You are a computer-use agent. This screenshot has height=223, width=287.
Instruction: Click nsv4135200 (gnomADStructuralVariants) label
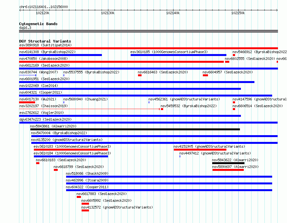[67, 140]
